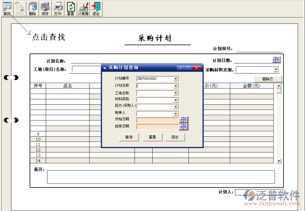The image size is (305, 211).
Task: Click the disabled 添加 add toolbar icon
Action: pyautogui.click(x=20, y=9)
